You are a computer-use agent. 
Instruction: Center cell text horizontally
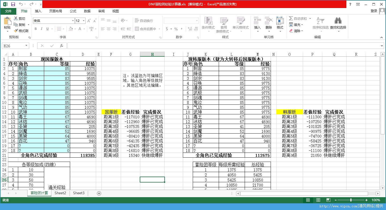109,29
